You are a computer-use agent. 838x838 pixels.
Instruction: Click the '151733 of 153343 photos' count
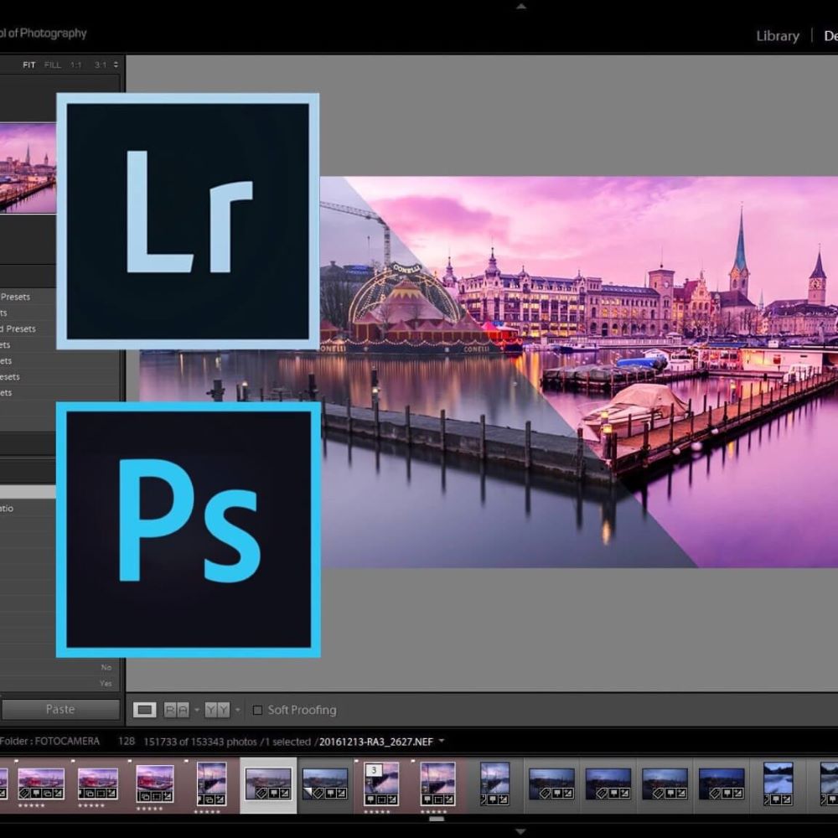tap(200, 742)
